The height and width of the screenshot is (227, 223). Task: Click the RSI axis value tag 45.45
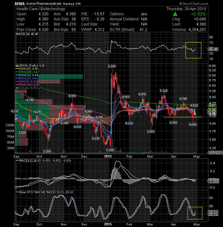(x=213, y=49)
